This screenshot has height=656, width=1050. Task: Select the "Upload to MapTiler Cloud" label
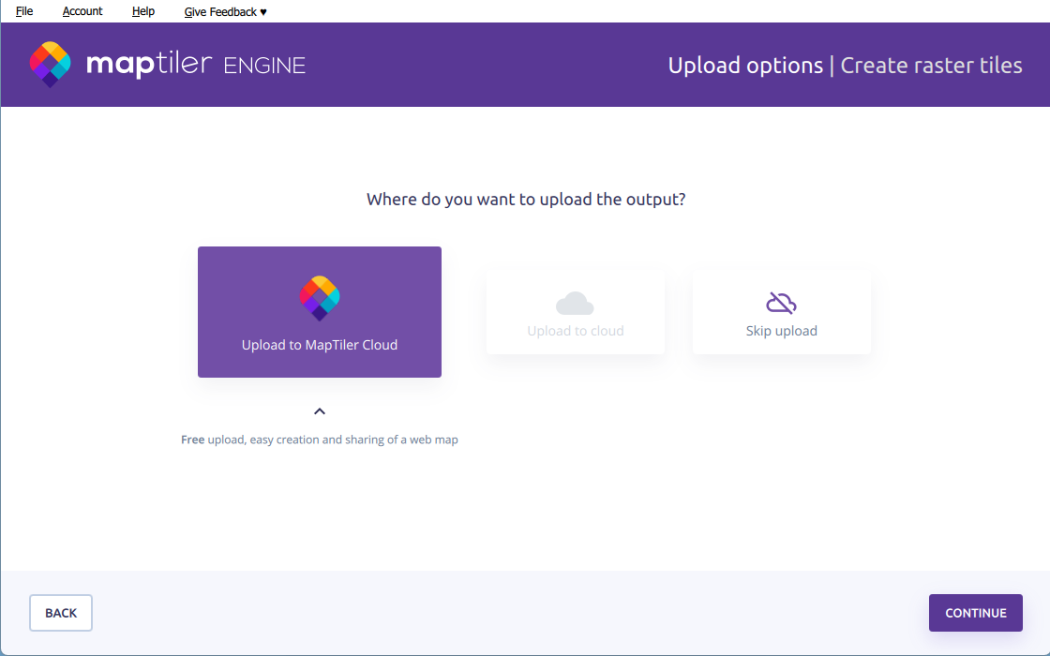(320, 345)
